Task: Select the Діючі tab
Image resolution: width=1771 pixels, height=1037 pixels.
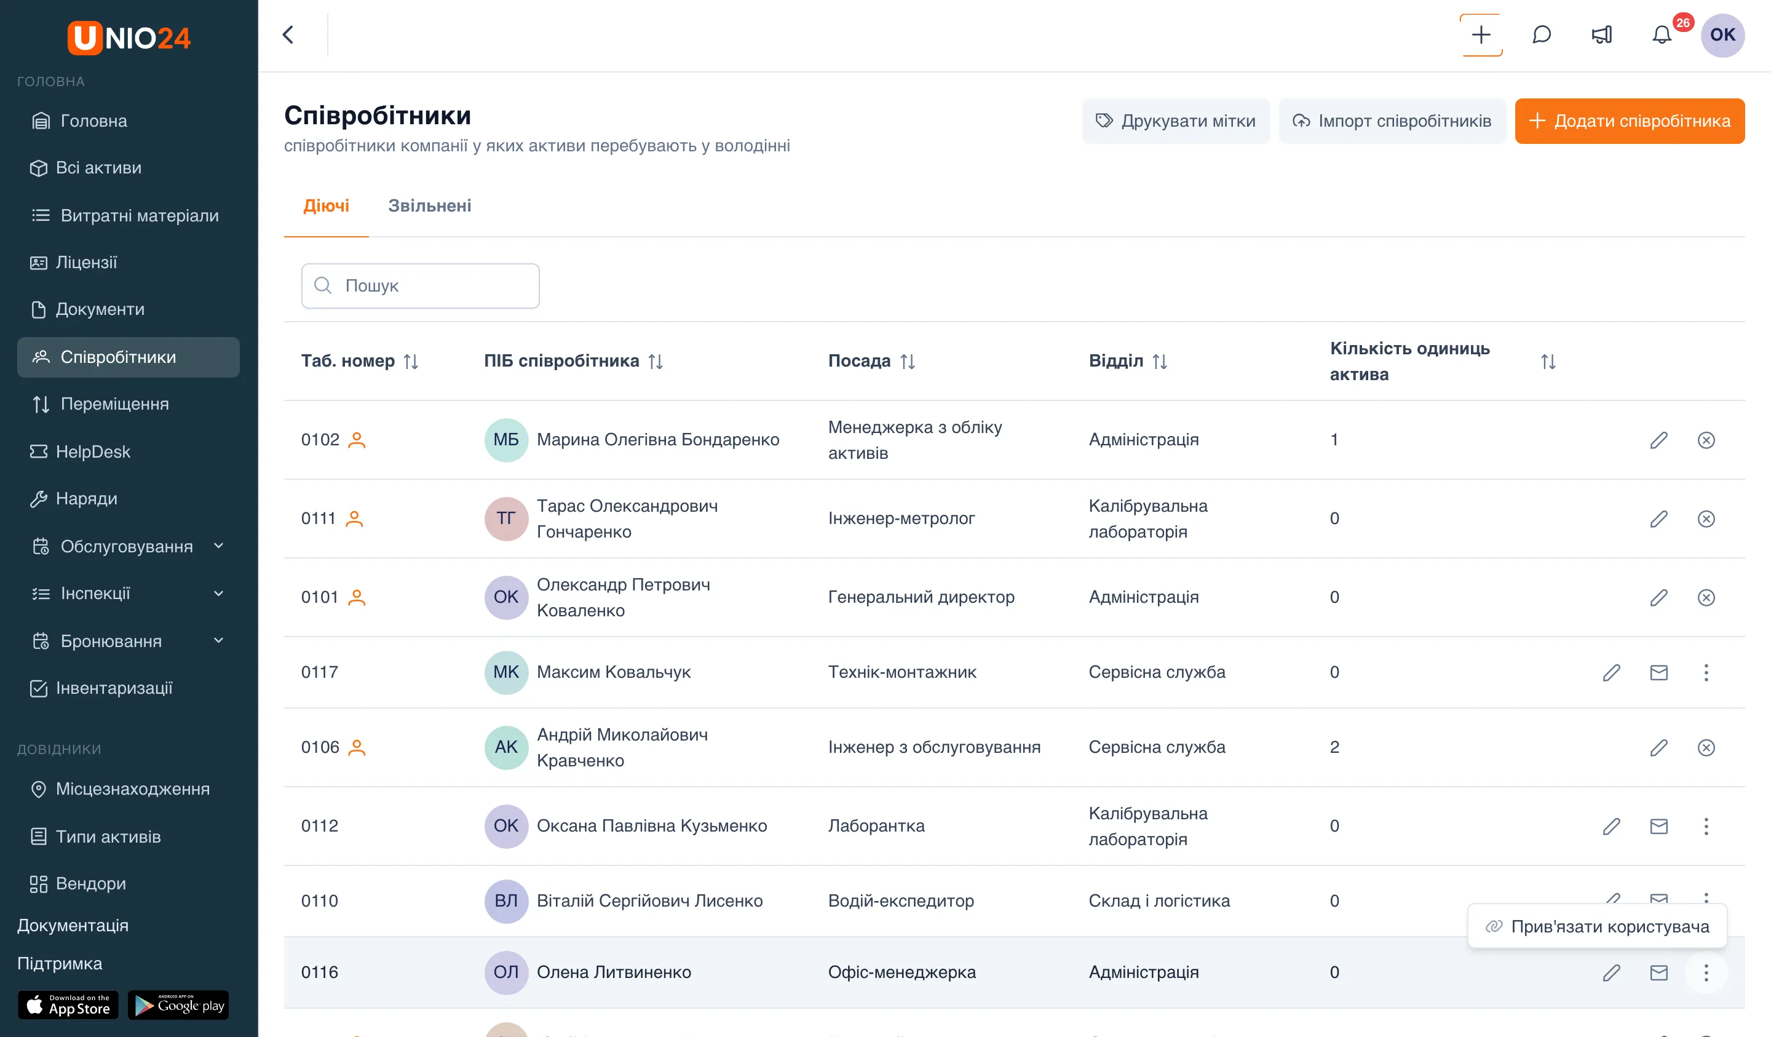Action: pyautogui.click(x=326, y=206)
